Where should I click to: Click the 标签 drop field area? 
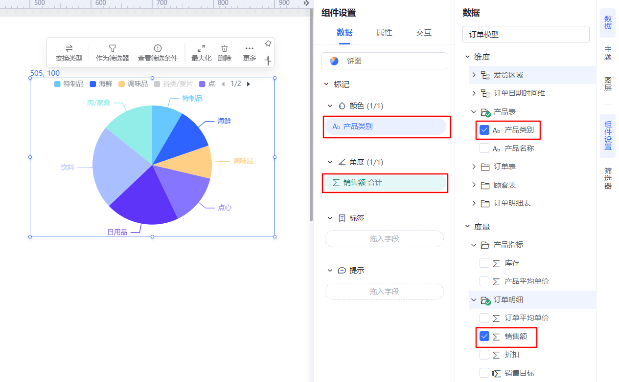point(384,239)
